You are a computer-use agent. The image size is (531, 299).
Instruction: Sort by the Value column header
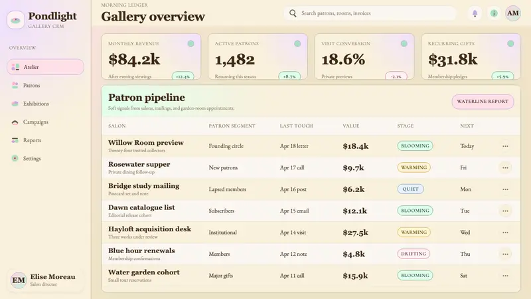pos(351,126)
